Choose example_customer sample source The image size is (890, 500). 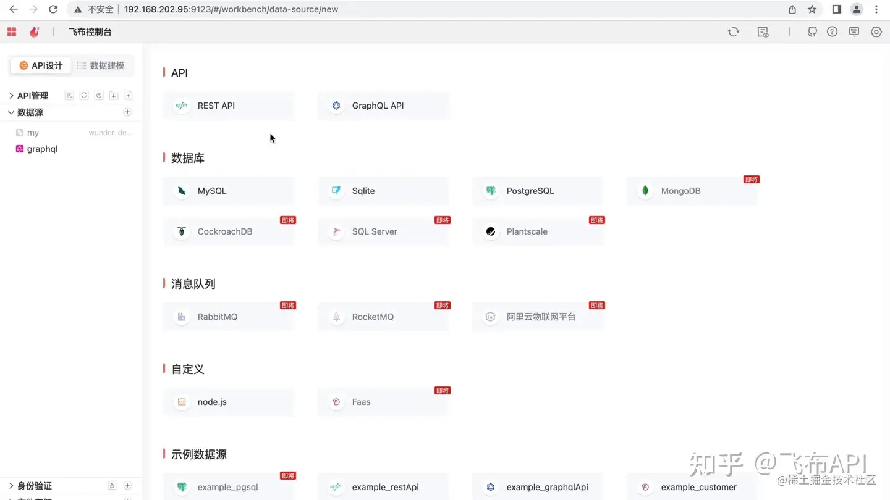692,486
